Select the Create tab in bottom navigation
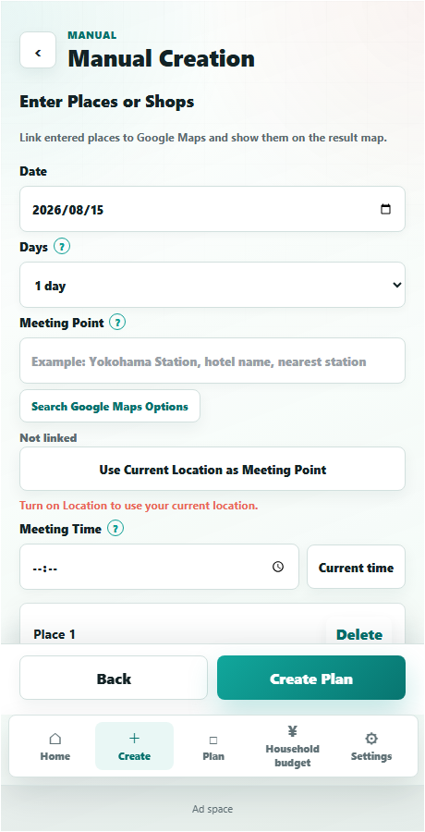The width and height of the screenshot is (425, 832). (x=134, y=746)
